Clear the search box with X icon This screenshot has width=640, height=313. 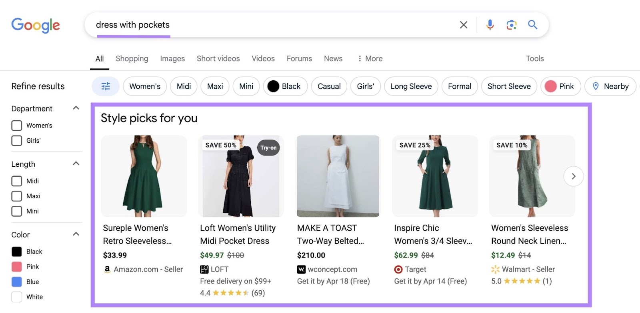(464, 25)
